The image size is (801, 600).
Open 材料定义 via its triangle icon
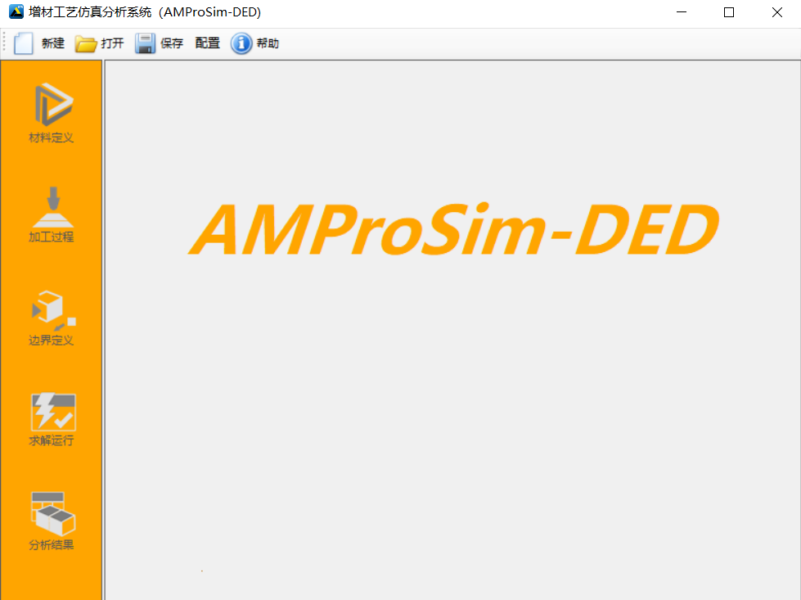point(52,105)
